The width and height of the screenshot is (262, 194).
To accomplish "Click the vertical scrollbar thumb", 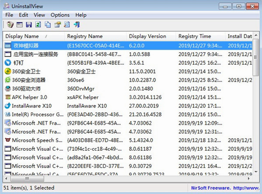I will tap(256, 57).
